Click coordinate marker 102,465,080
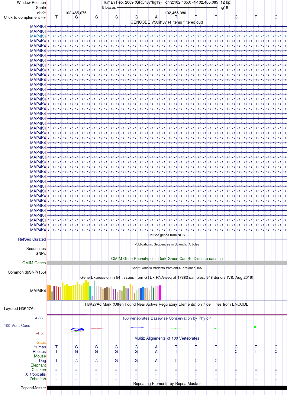This screenshot has width=287, height=395. pos(175,13)
